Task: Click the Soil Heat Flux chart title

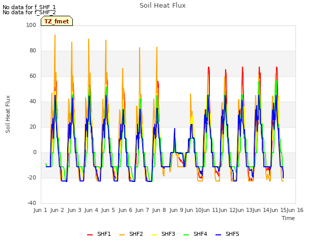Action: pyautogui.click(x=162, y=6)
